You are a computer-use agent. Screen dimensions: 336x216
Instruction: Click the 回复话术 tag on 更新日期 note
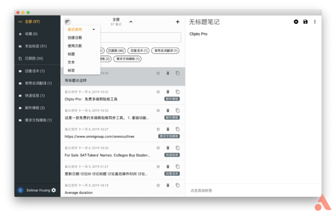172,174
